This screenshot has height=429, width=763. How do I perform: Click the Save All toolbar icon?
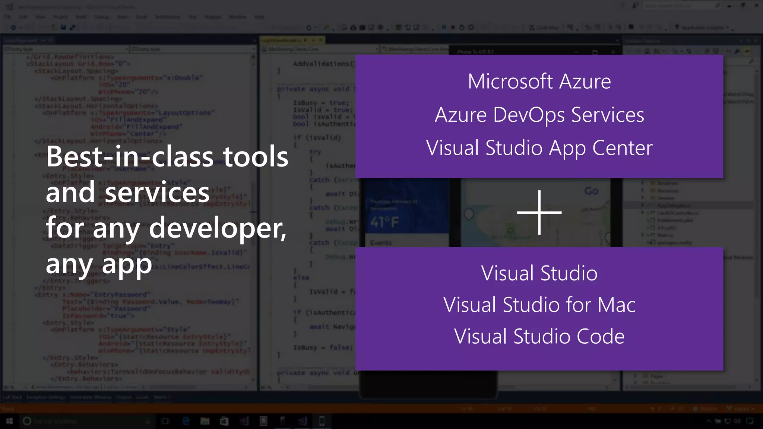click(72, 27)
